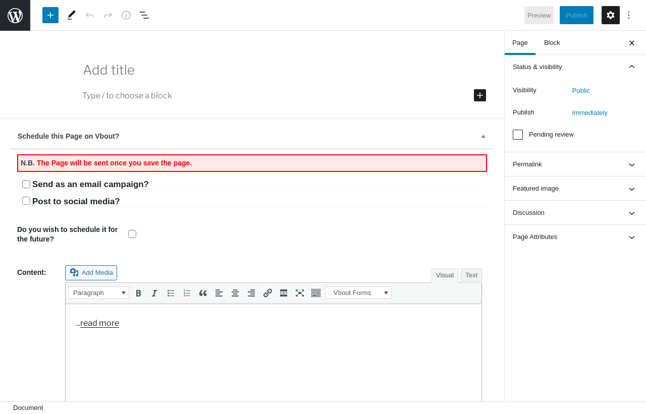Open the Vbout Forms dropdown
This screenshot has width=646, height=414.
(x=358, y=293)
